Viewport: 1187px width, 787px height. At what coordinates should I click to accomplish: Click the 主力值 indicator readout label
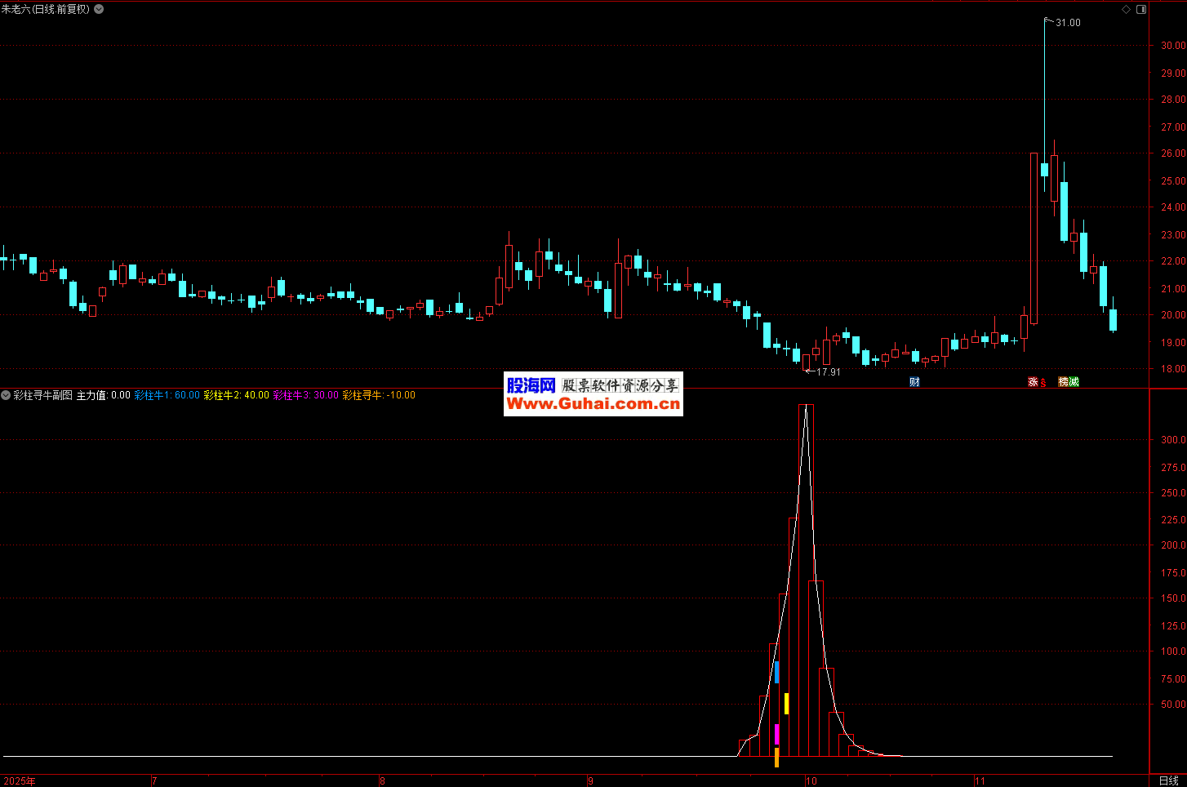(x=104, y=395)
